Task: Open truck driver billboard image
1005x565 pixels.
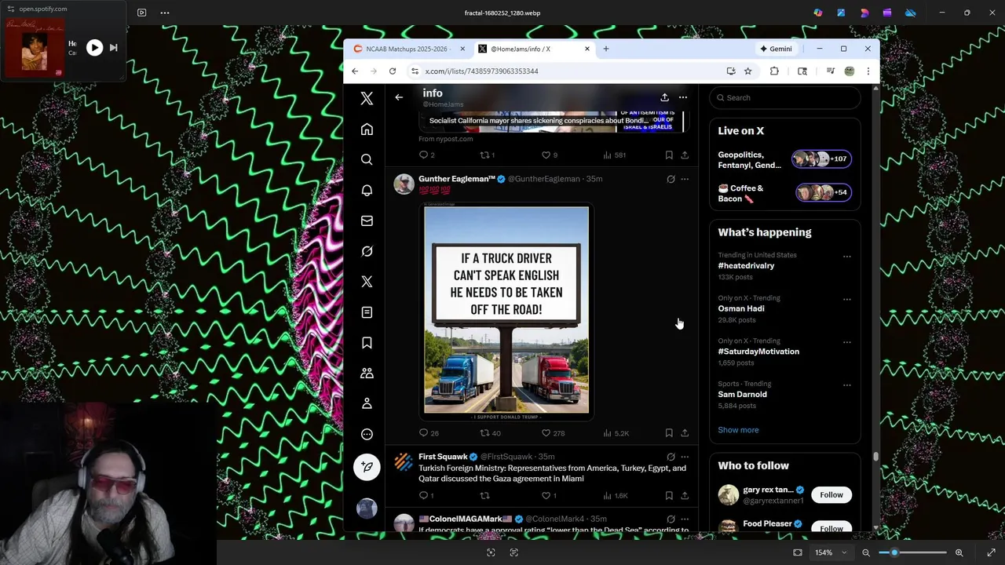Action: pyautogui.click(x=506, y=310)
